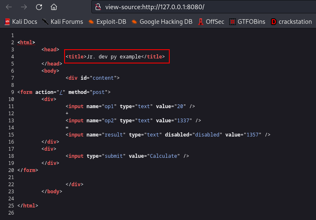Click the closing body tag
316x220 pixels.
point(52,192)
